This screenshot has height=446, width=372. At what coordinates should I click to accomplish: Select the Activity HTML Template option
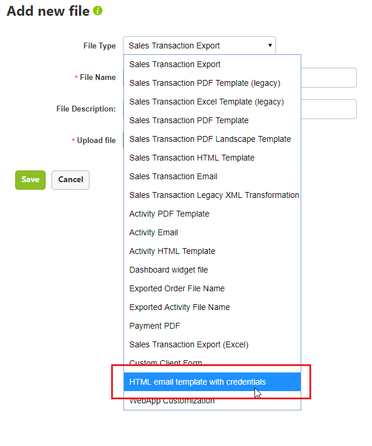coord(172,251)
